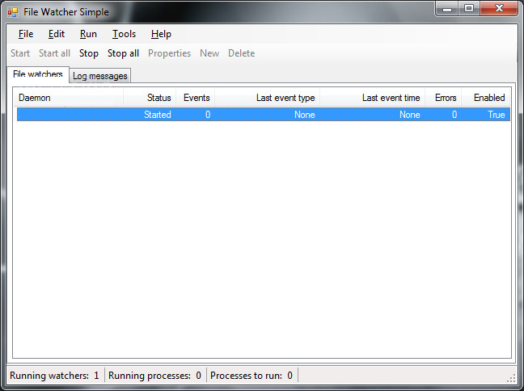The image size is (524, 391).
Task: Open the Run menu
Action: 88,34
